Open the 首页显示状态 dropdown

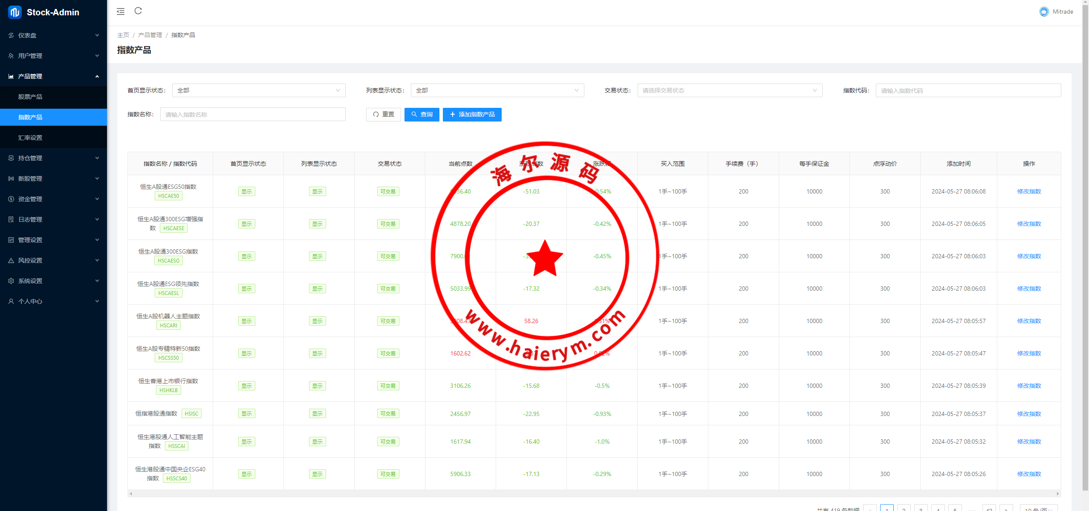(258, 90)
